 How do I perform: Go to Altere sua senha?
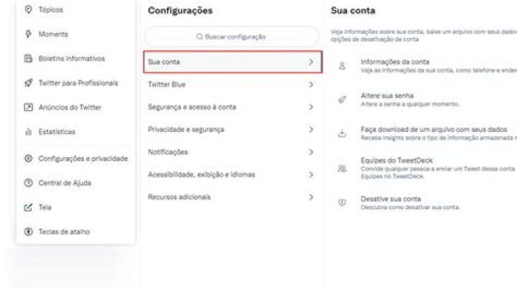click(387, 95)
